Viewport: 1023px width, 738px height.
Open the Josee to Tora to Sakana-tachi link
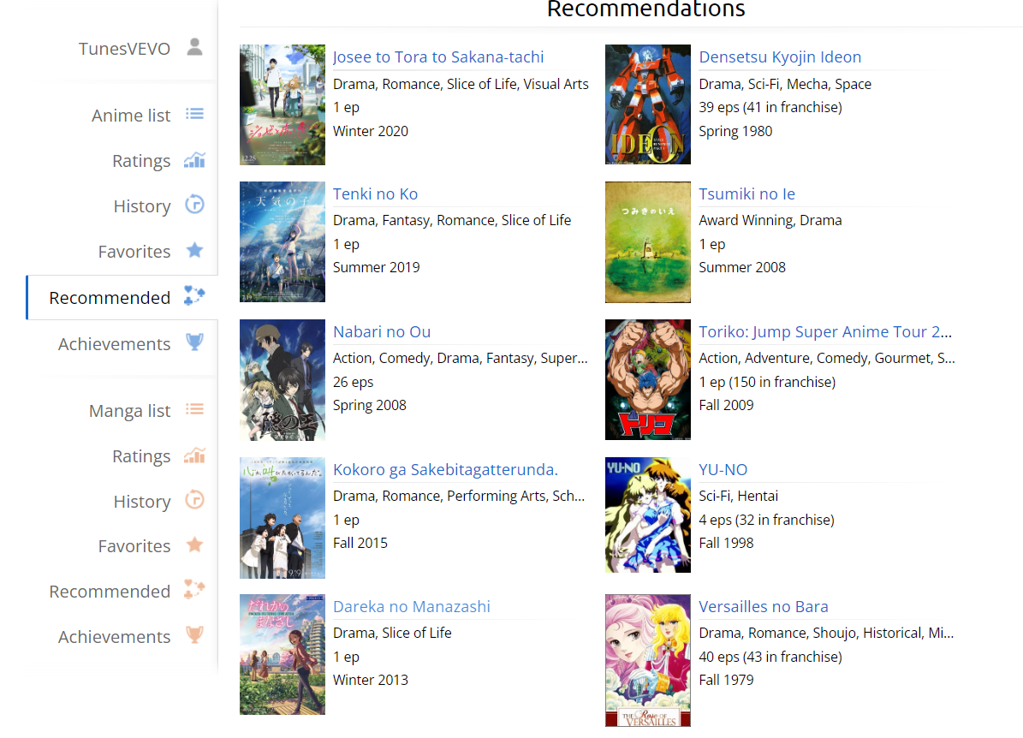pyautogui.click(x=438, y=57)
